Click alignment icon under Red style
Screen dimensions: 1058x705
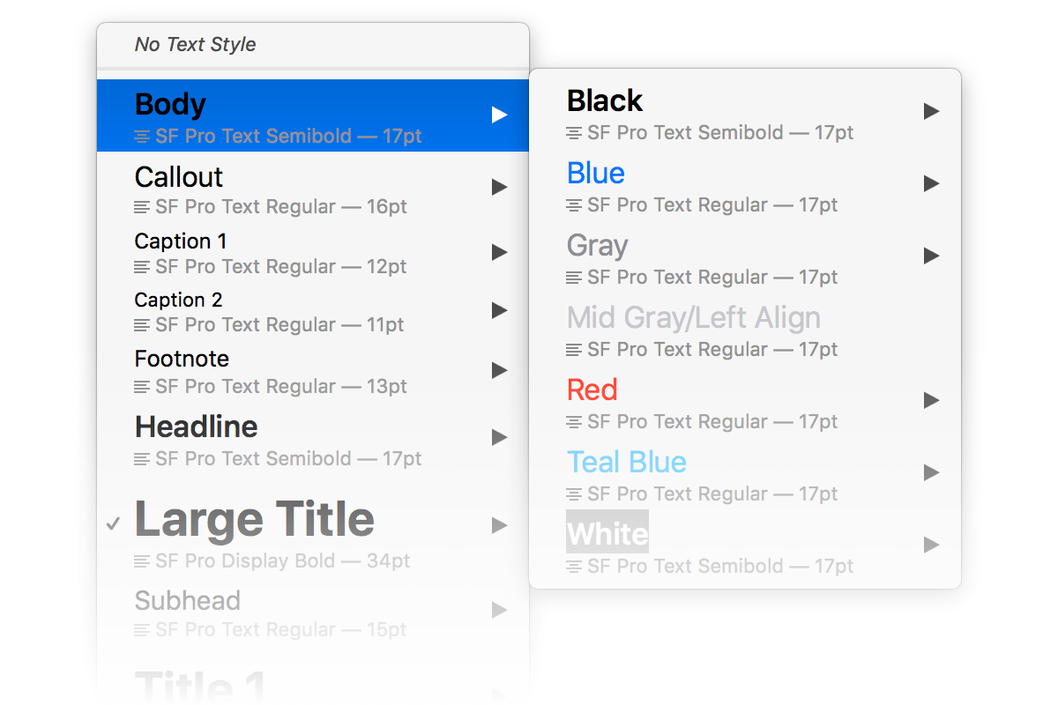pos(574,422)
